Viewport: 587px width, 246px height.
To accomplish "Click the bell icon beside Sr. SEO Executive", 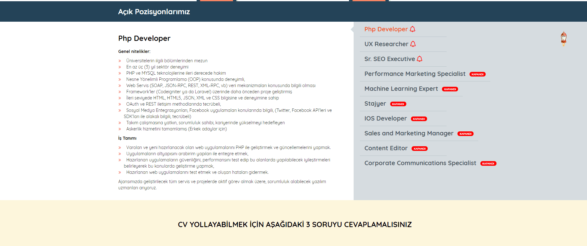I will [x=420, y=59].
